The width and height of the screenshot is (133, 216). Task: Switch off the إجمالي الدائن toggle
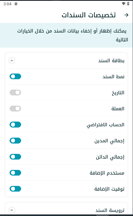click(x=15, y=157)
